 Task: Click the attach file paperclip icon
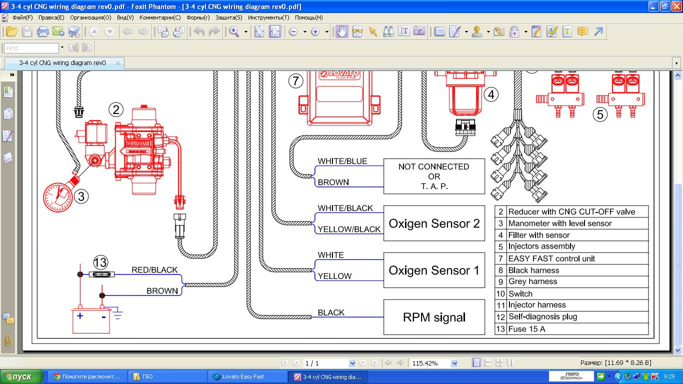tap(498, 31)
